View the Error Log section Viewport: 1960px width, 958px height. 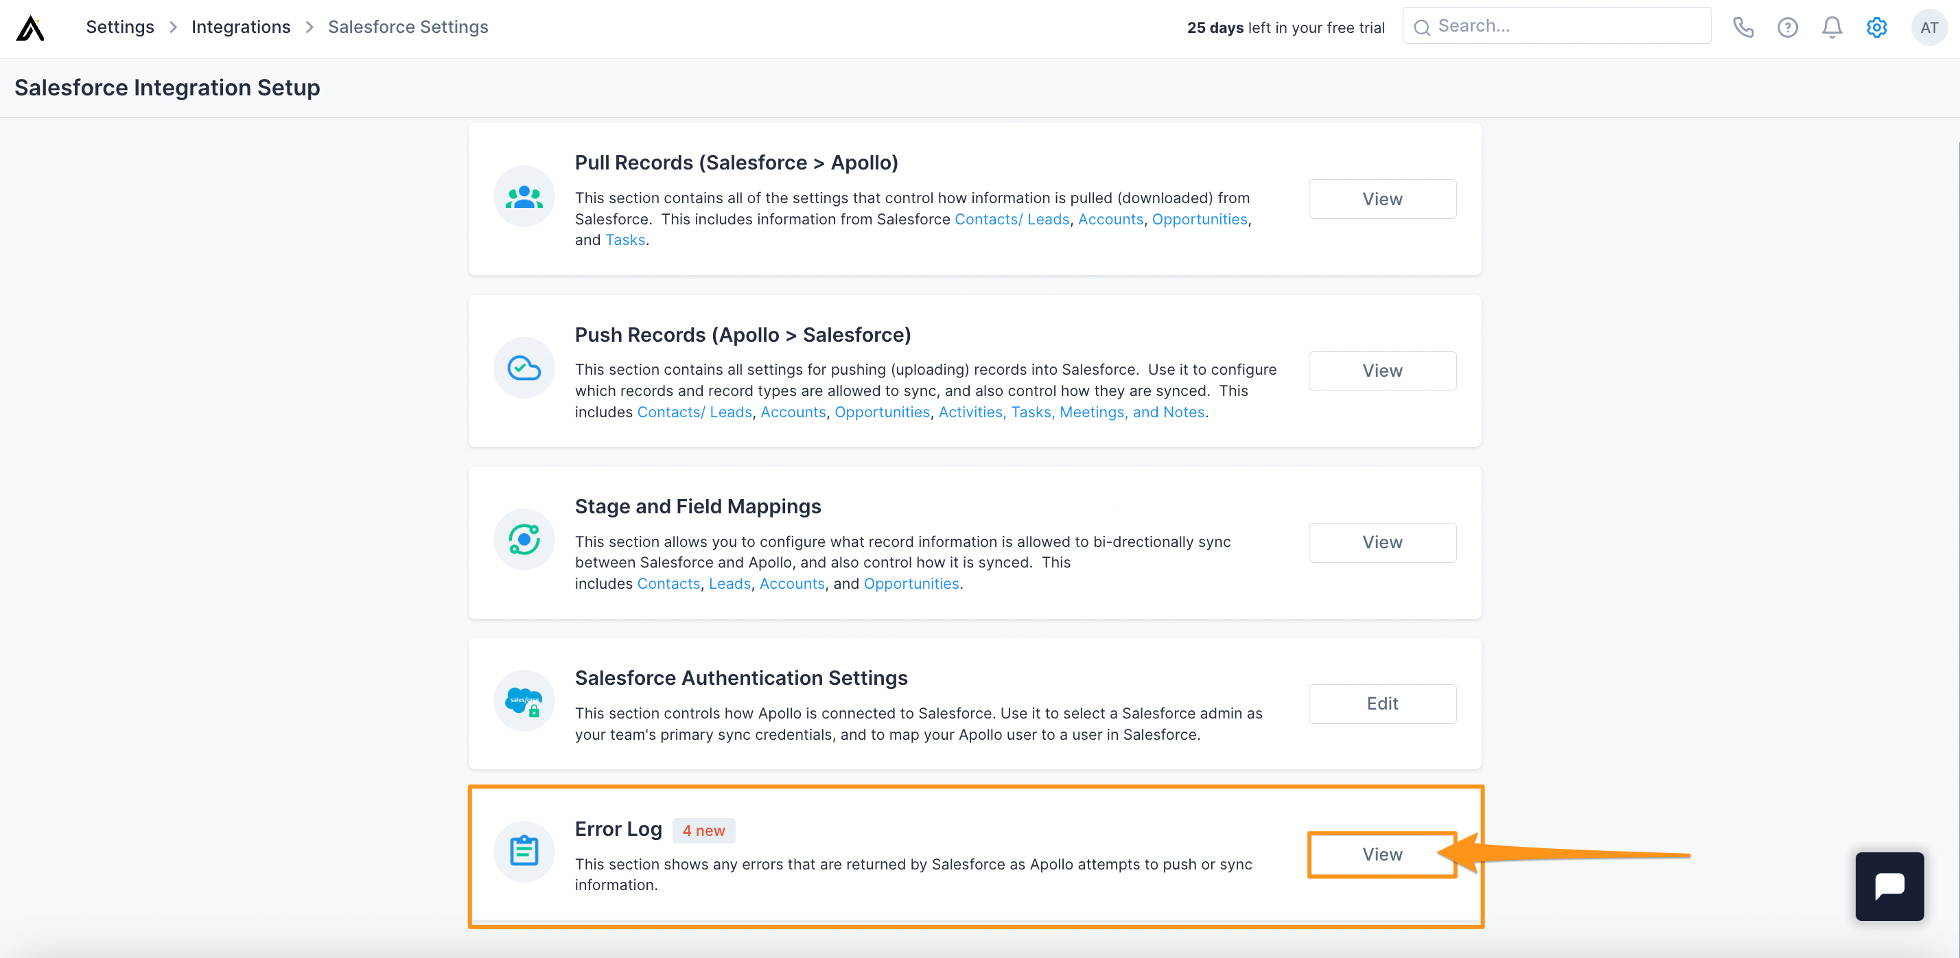1382,854
